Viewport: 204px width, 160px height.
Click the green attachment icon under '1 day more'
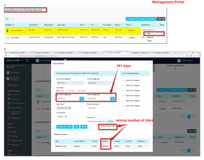pyautogui.click(x=116, y=33)
